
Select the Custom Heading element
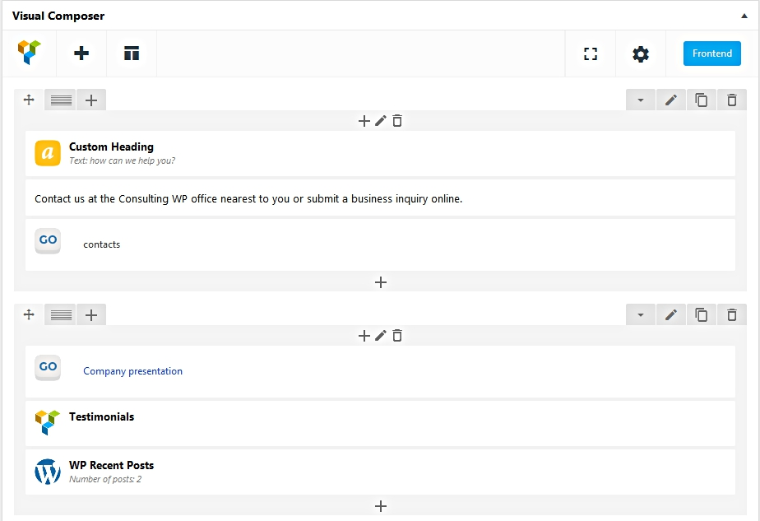(111, 147)
